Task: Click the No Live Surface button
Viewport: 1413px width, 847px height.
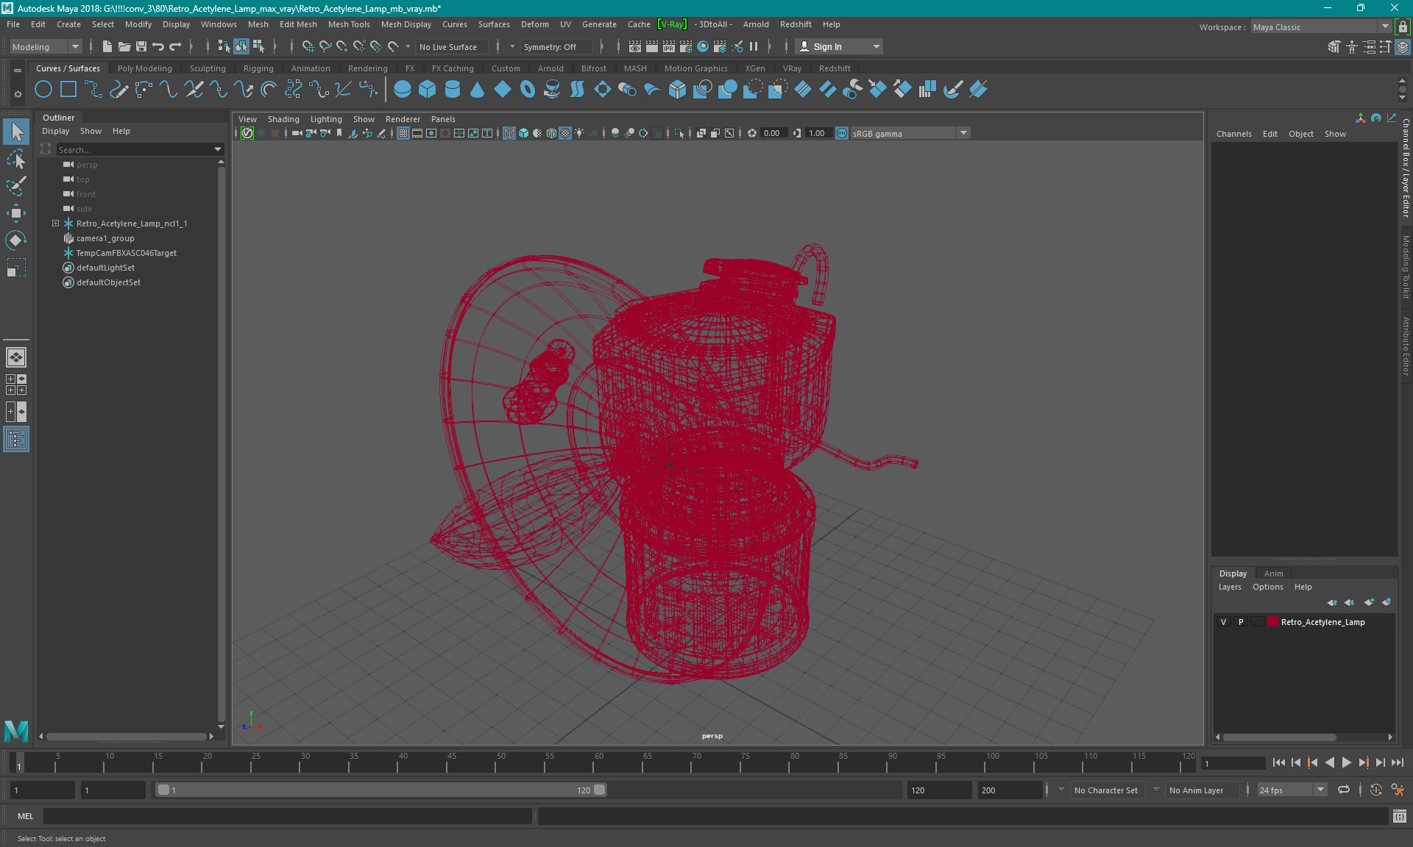Action: click(448, 47)
